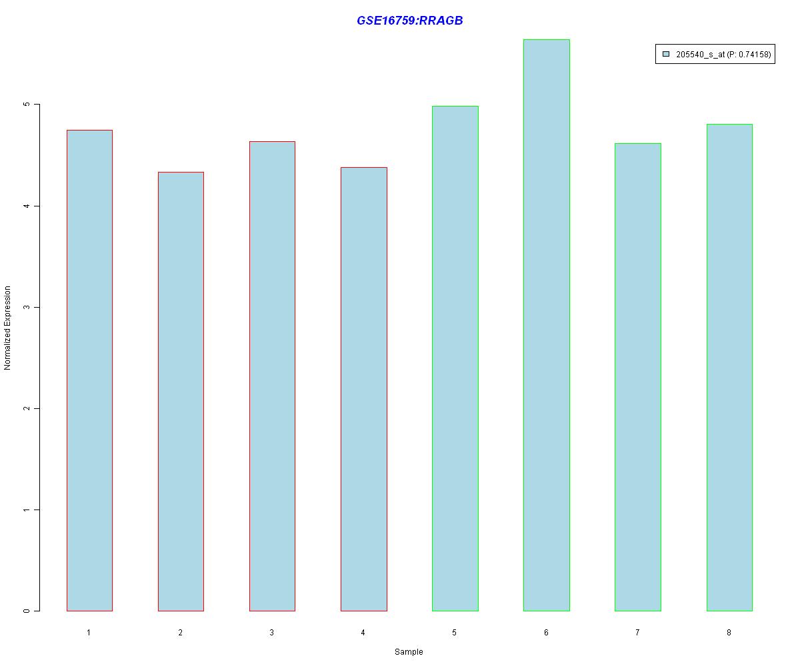Click the light blue legend swatch
Viewport: 800px width, 666px height.
665,55
